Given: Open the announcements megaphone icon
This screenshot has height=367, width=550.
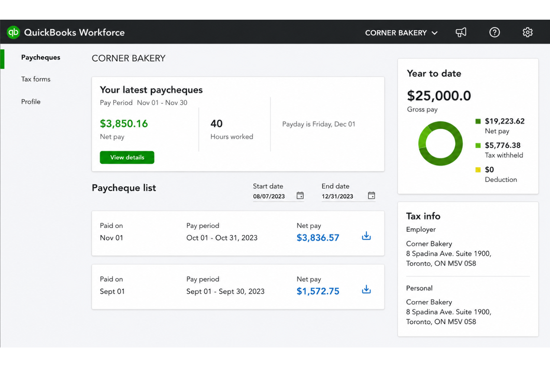Looking at the screenshot, I should point(461,32).
